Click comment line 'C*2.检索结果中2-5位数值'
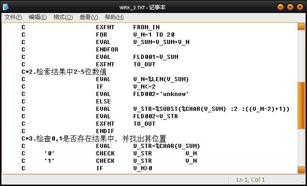This screenshot has height=186, width=307. 64,72
